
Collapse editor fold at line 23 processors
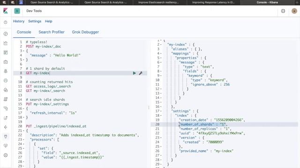pos(23,140)
